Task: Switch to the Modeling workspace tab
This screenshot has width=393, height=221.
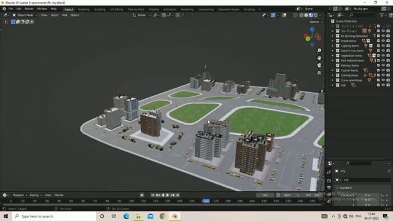Action: click(84, 10)
